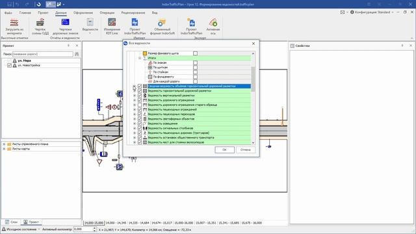The width and height of the screenshot is (416, 234).
Task: Click icon of Ведомость остановок общественного транспорта
Action: click(145, 138)
